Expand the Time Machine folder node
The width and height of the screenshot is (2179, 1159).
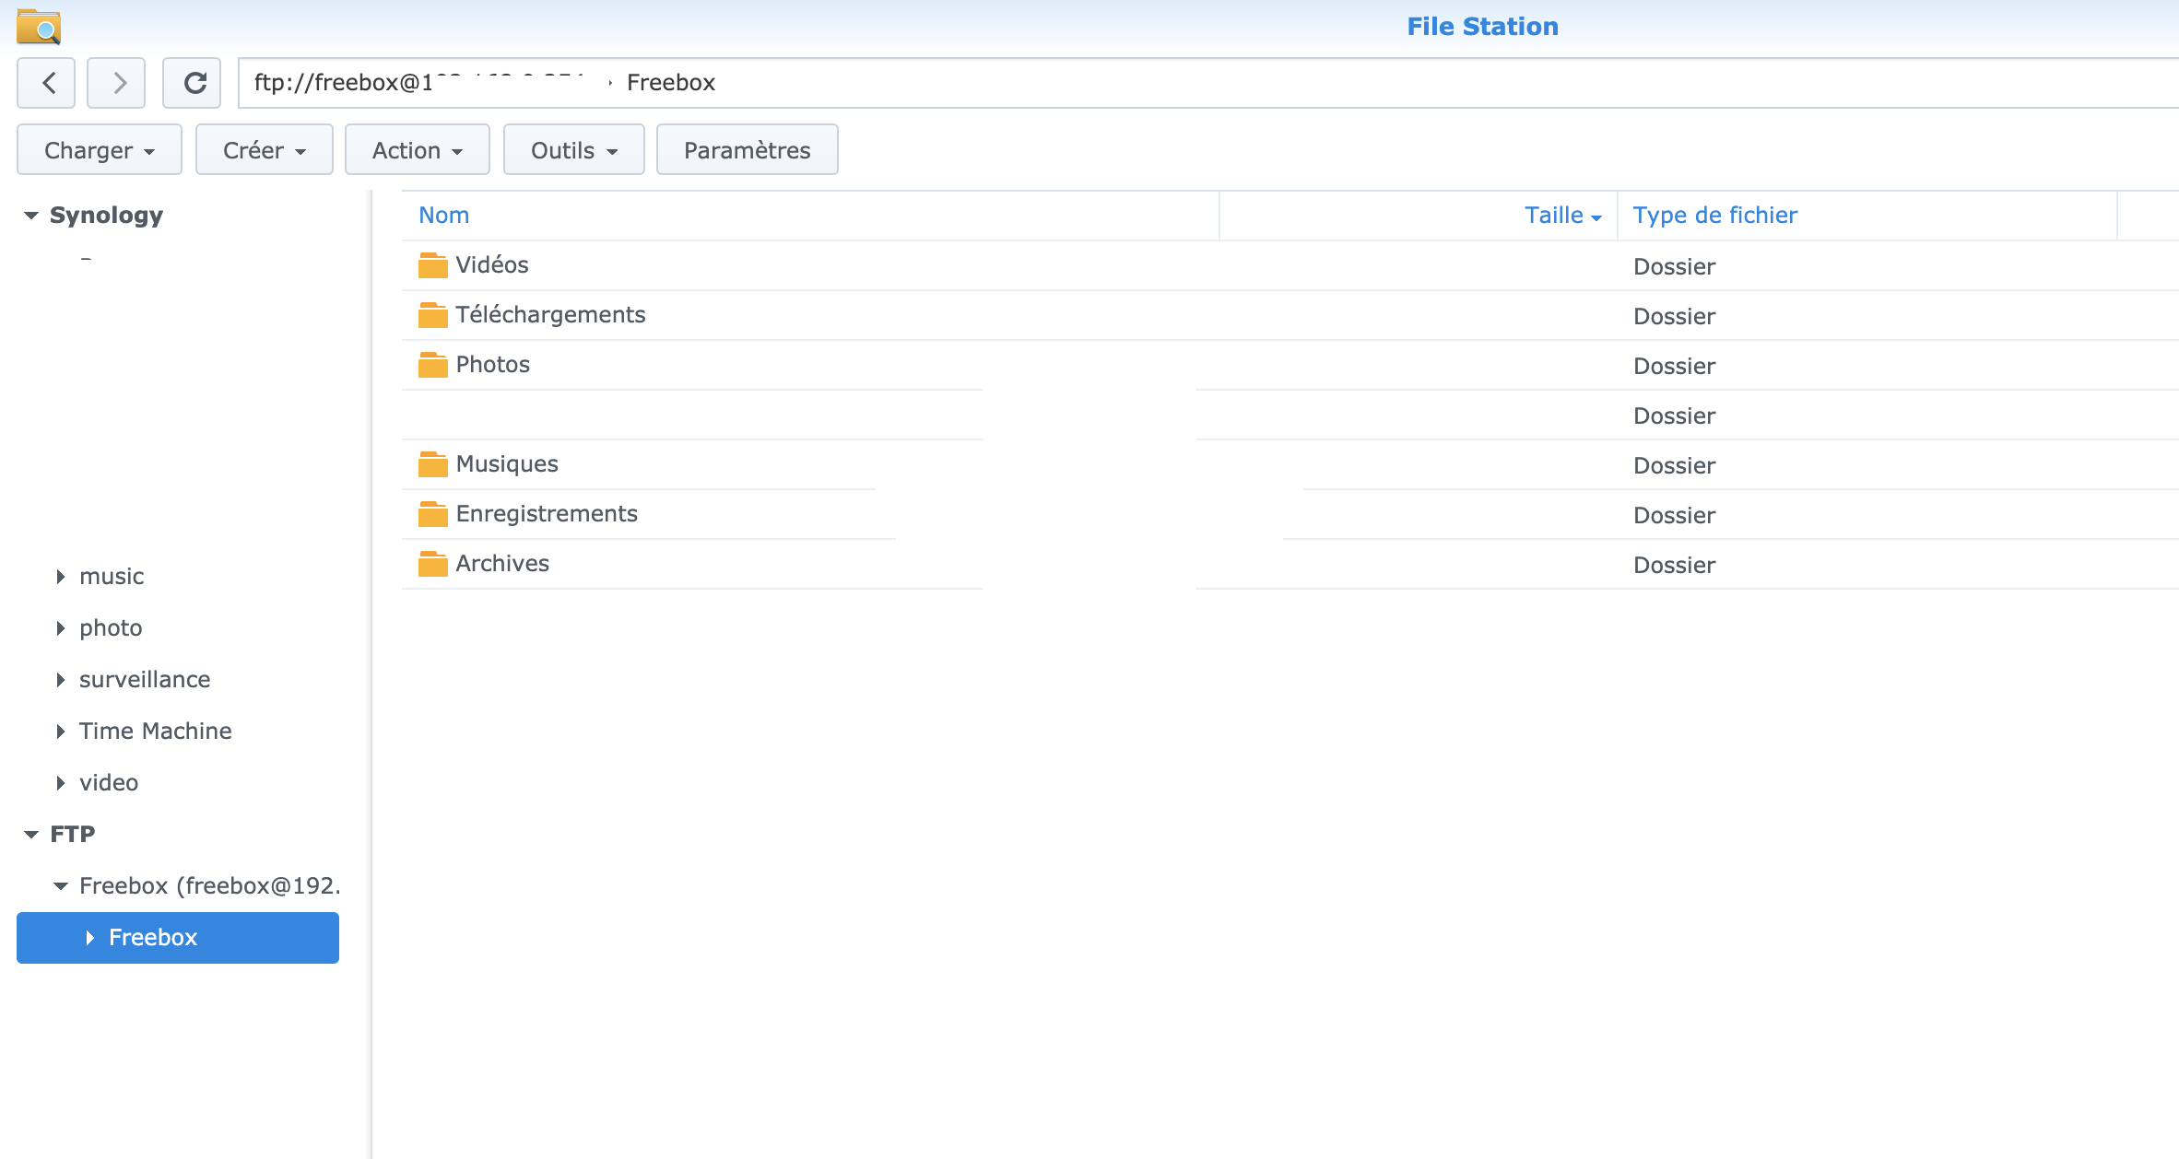[61, 732]
